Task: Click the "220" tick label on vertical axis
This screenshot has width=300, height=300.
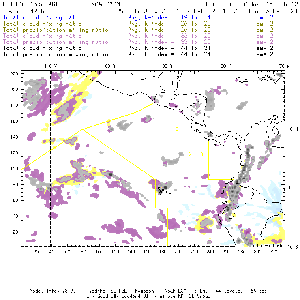Action: coord(14,74)
